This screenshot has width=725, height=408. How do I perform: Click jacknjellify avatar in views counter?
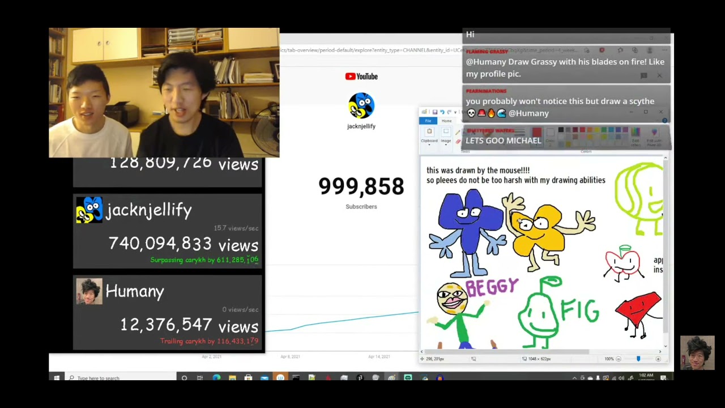89,210
